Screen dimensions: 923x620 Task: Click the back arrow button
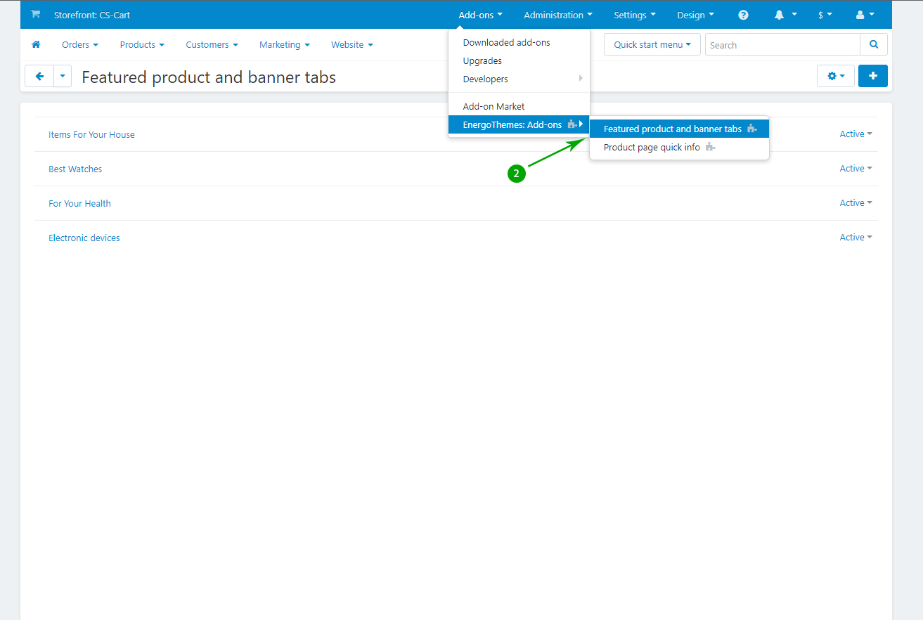(39, 76)
